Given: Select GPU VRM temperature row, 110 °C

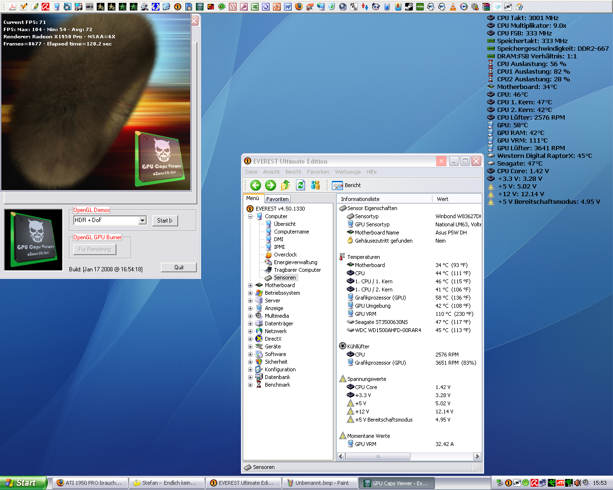Looking at the screenshot, I should [x=409, y=314].
